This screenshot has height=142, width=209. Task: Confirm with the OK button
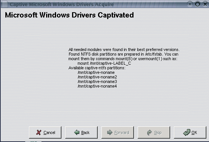pyautogui.click(x=190, y=132)
